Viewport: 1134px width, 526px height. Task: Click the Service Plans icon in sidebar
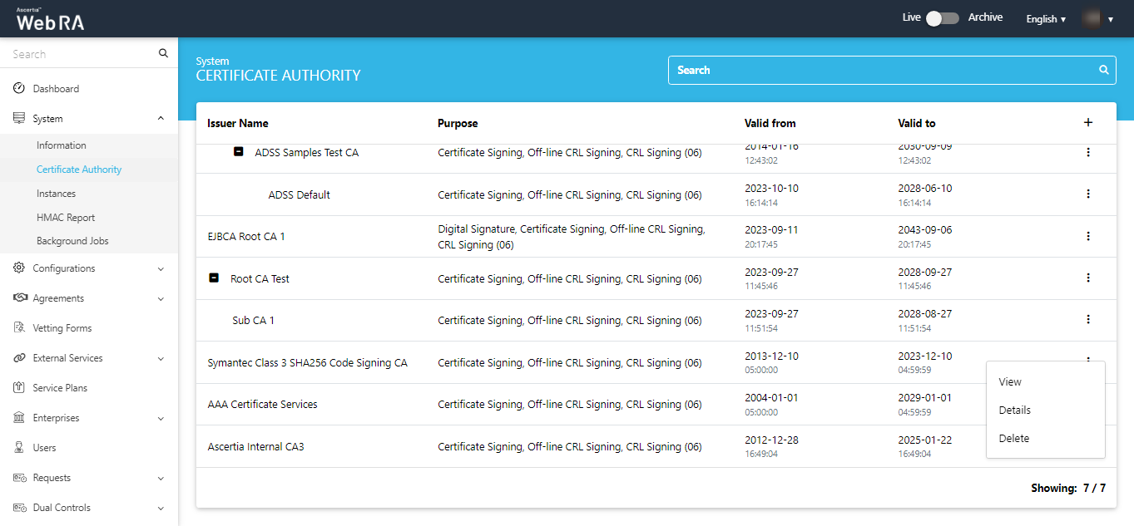19,388
